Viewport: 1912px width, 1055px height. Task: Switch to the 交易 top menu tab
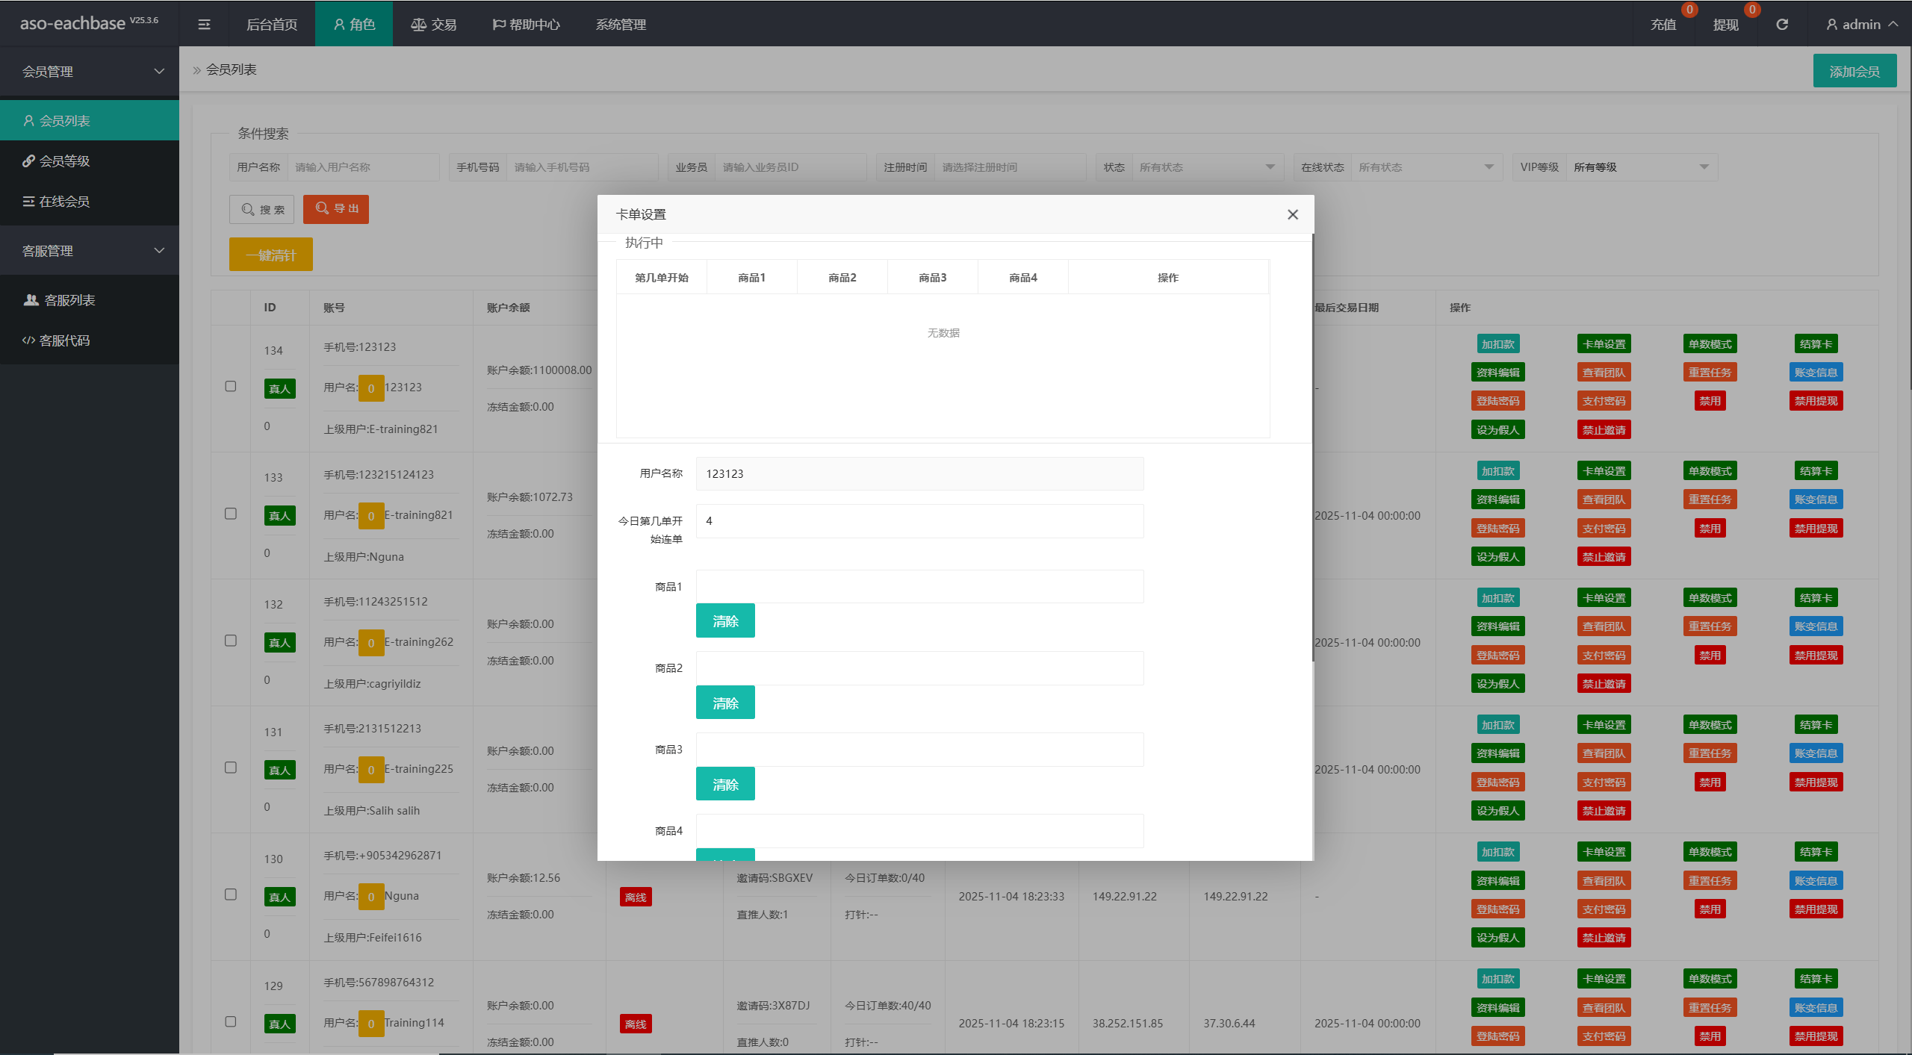pos(434,25)
